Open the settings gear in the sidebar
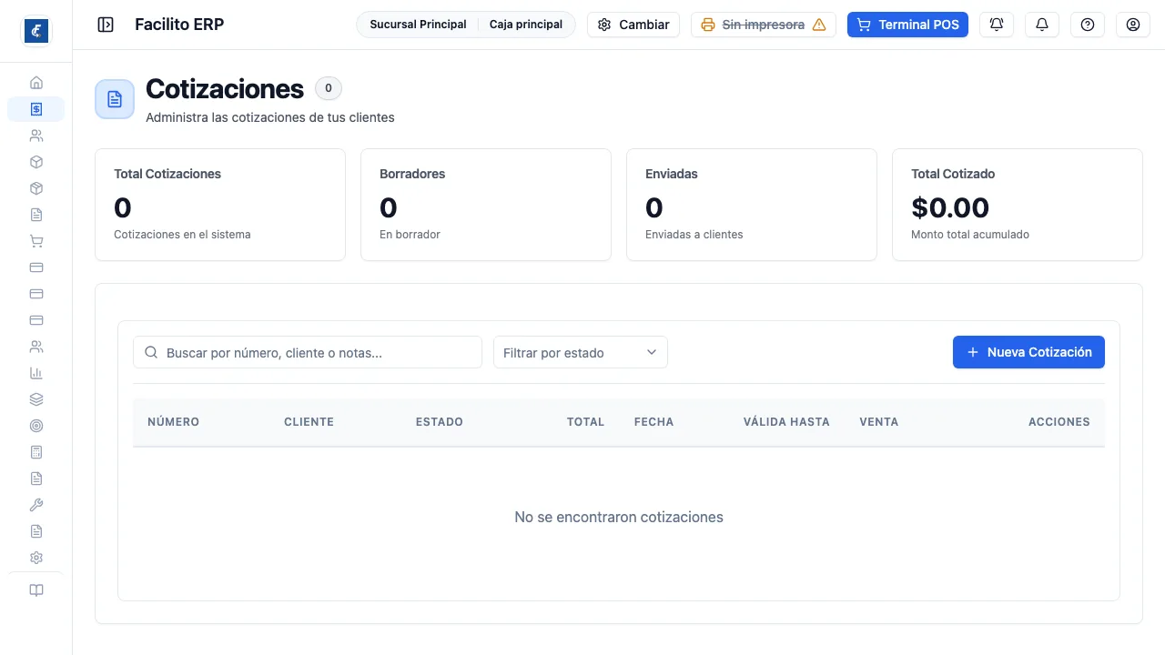 click(x=36, y=558)
